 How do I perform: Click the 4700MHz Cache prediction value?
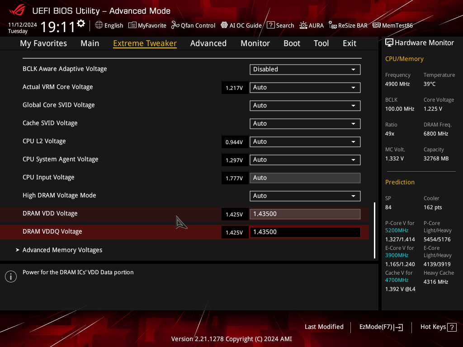397,280
